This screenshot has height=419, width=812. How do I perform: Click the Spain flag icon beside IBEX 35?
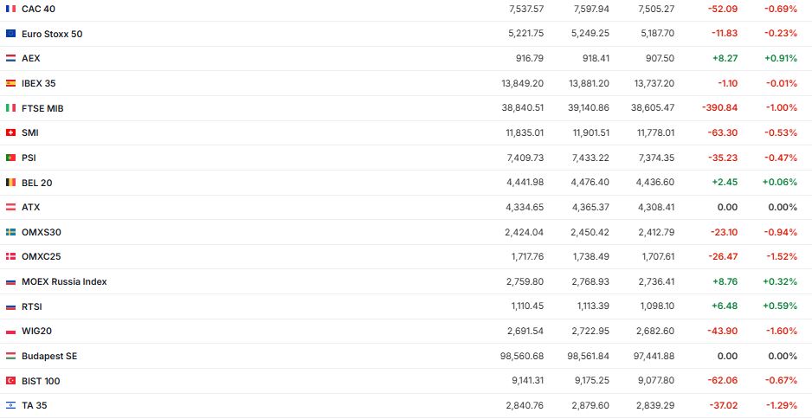[x=10, y=83]
